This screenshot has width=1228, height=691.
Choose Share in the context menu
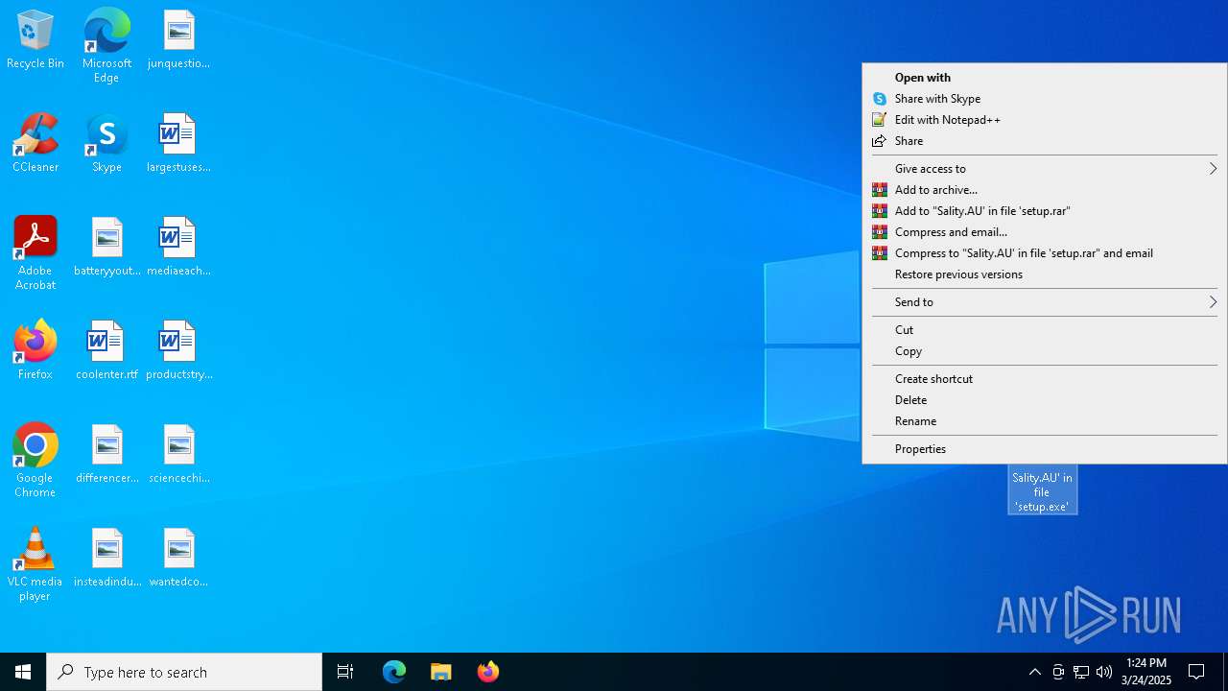click(x=1045, y=141)
